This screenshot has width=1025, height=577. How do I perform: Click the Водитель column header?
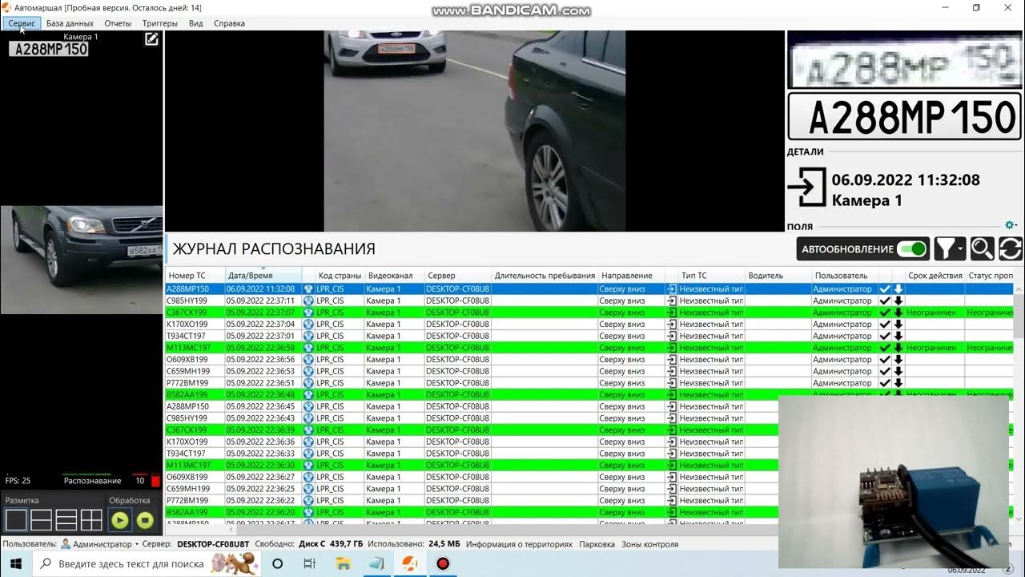[778, 276]
